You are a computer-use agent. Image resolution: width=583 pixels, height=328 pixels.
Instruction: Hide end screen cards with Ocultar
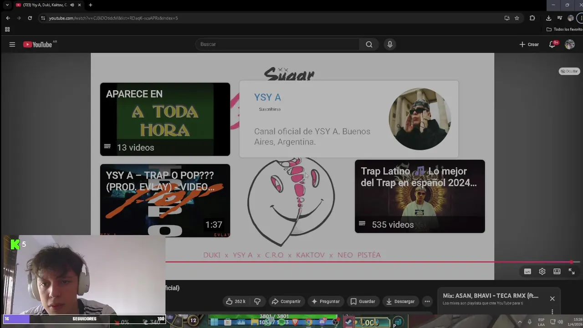tap(569, 71)
